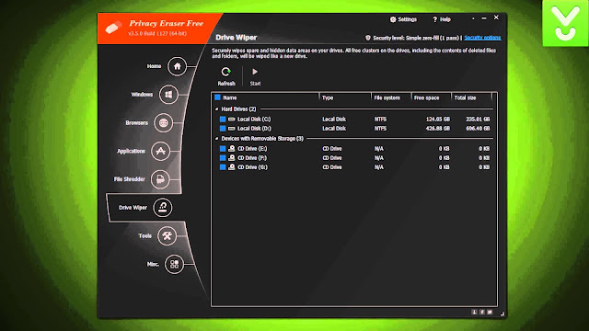Click the download arrow icon in the footer
The width and height of the screenshot is (589, 331).
[474, 312]
